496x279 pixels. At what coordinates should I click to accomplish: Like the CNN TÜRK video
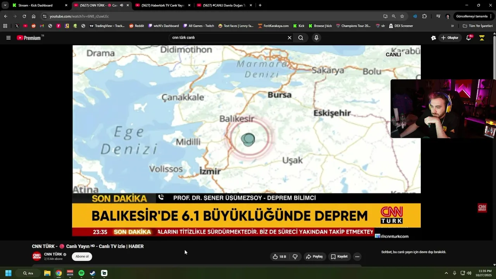[279, 257]
